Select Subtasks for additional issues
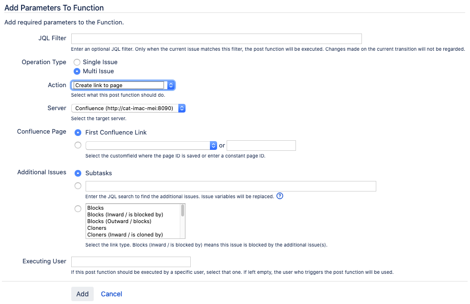 78,173
